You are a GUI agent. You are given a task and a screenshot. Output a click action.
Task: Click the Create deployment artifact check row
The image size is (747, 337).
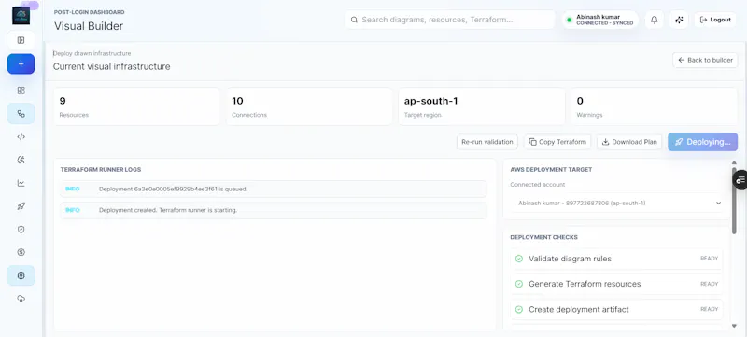[x=616, y=309]
